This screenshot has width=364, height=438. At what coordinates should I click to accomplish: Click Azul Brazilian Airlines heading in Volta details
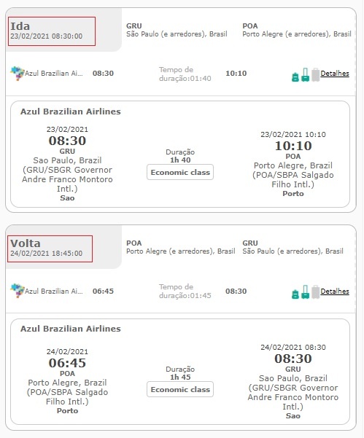click(71, 329)
